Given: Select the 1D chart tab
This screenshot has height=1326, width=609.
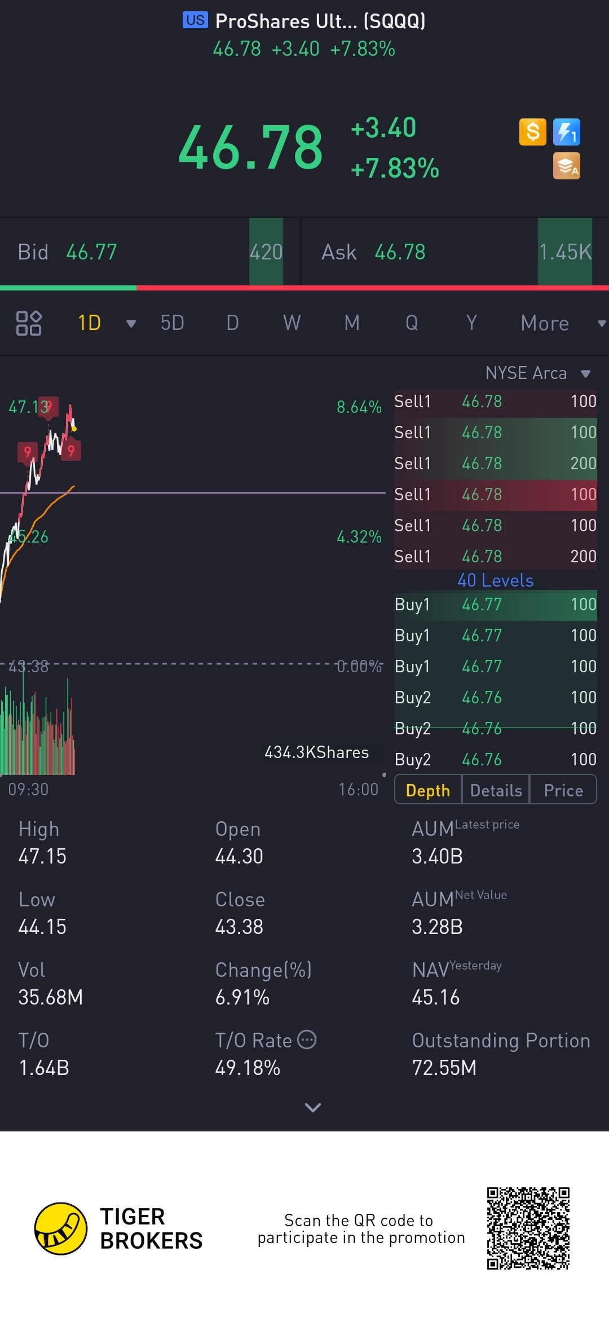Looking at the screenshot, I should tap(89, 323).
